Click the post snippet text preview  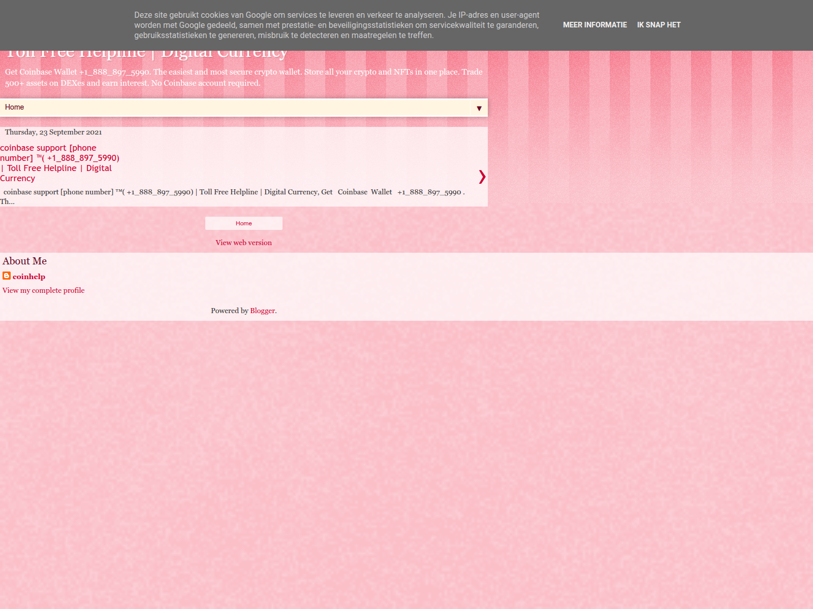pos(234,192)
